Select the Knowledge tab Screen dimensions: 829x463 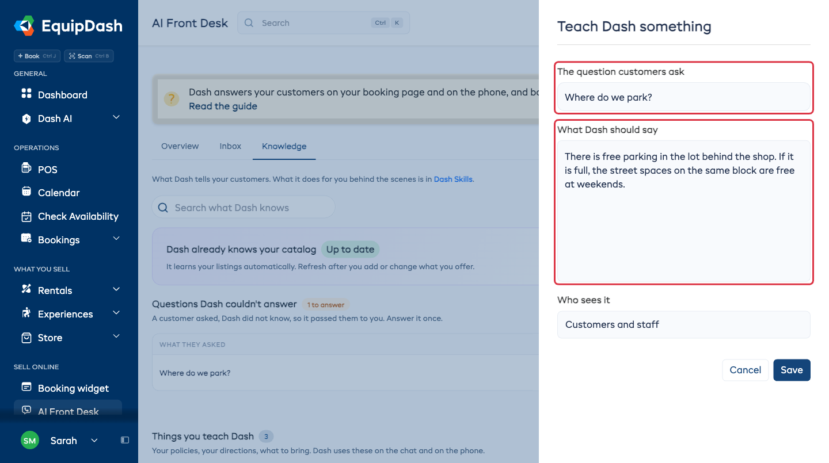[284, 146]
